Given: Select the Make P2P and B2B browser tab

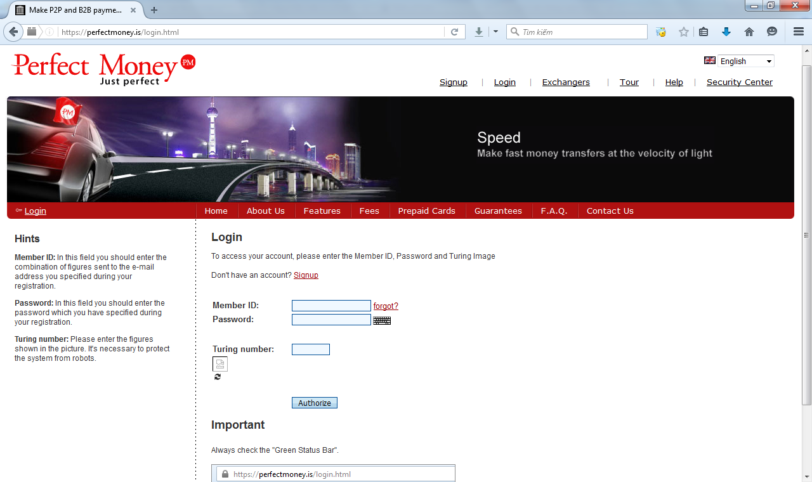Looking at the screenshot, I should tap(75, 10).
